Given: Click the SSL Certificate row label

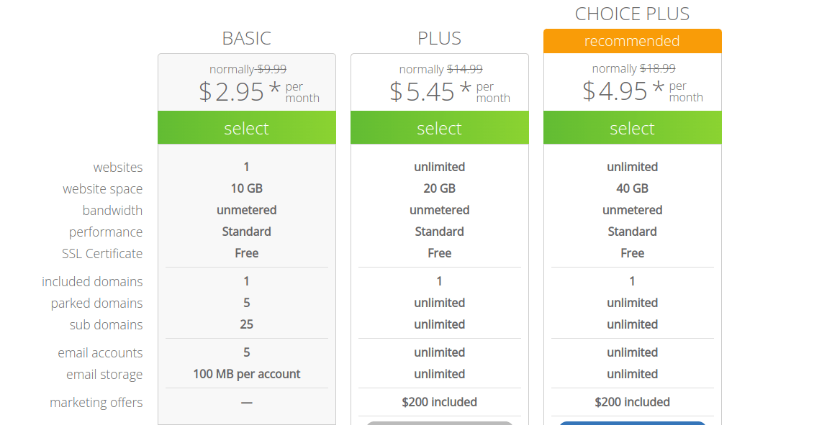Looking at the screenshot, I should [101, 253].
